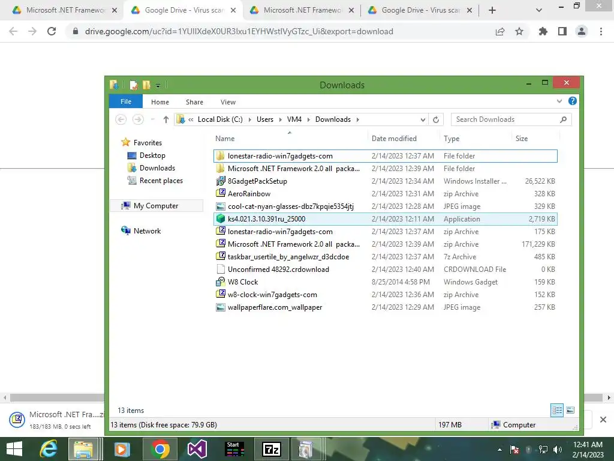Viewport: 614px width, 461px height.
Task: Switch to Chrome in the taskbar
Action: point(159,449)
